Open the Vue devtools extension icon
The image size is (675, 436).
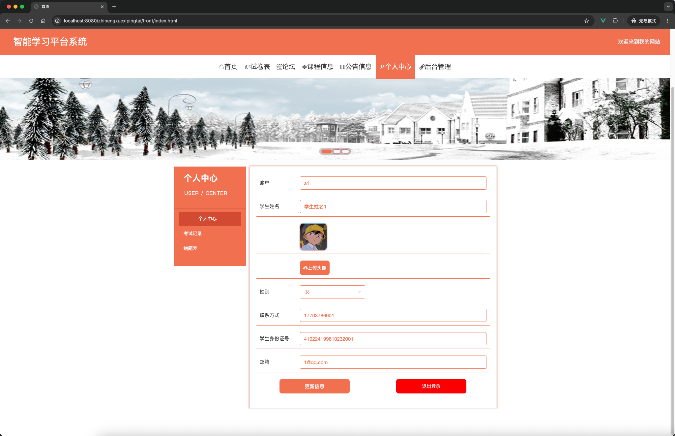[603, 21]
